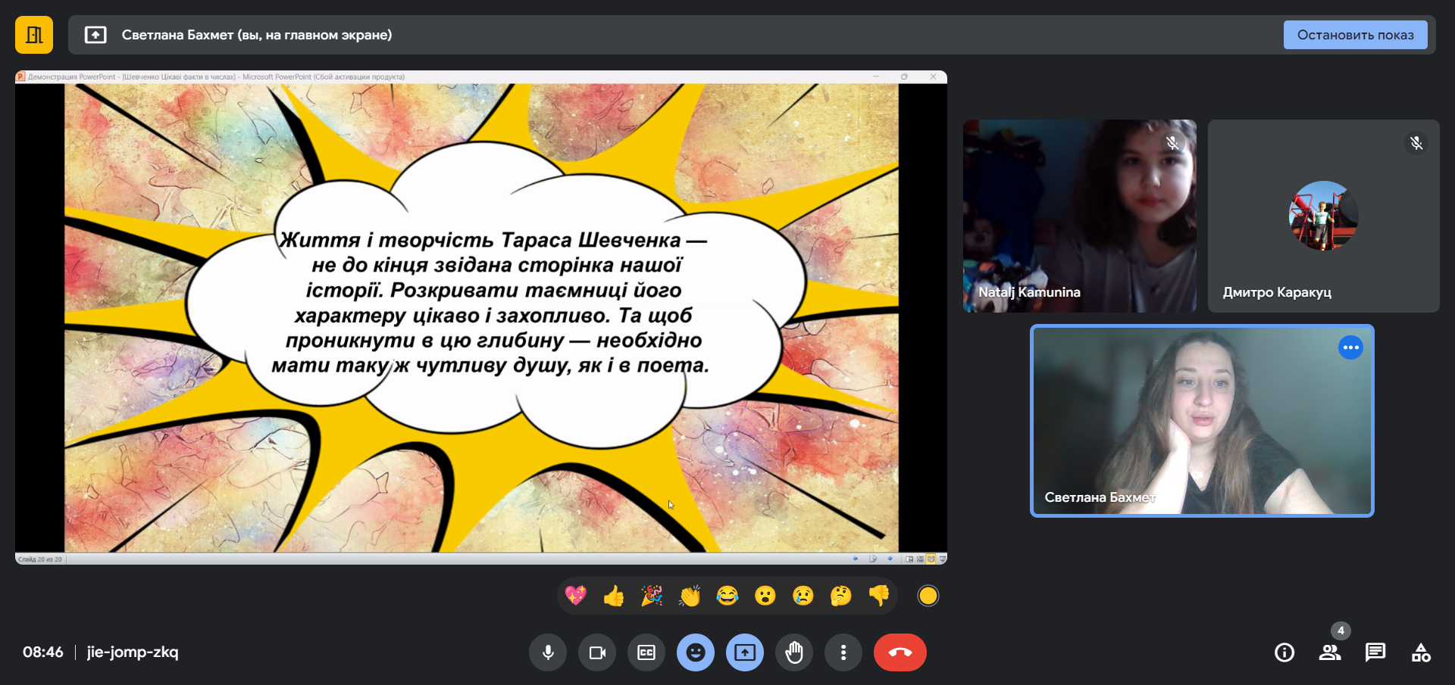Turn off the camera

point(597,652)
